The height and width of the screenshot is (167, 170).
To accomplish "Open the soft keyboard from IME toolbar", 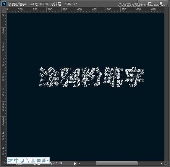I will pyautogui.click(x=38, y=160).
